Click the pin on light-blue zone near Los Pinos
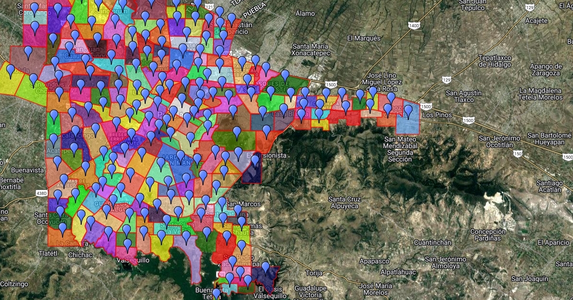This screenshot has width=573, height=300. (408, 112)
